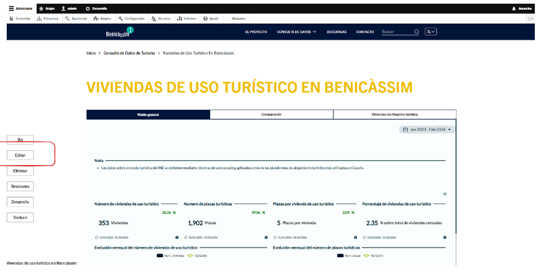This screenshot has height=275, width=536.
Task: Click the 353 Viviendas value
Action: (113, 222)
